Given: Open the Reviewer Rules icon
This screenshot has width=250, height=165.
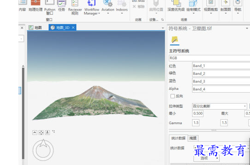Looking at the screenshot, I should point(75,7).
